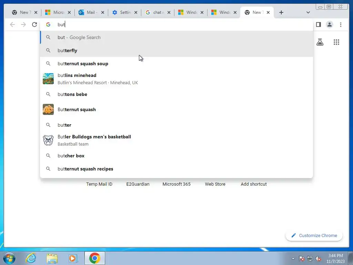Reload the page with the refresh icon
Screen dimensions: 353x265
click(34, 24)
